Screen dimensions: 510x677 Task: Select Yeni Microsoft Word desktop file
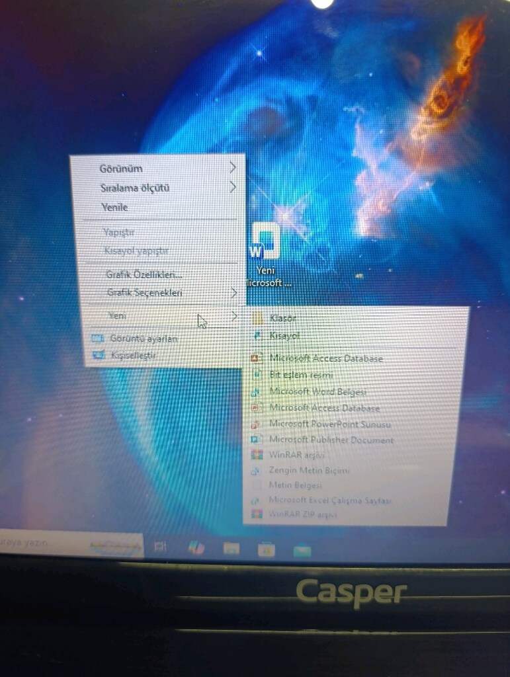pyautogui.click(x=267, y=254)
